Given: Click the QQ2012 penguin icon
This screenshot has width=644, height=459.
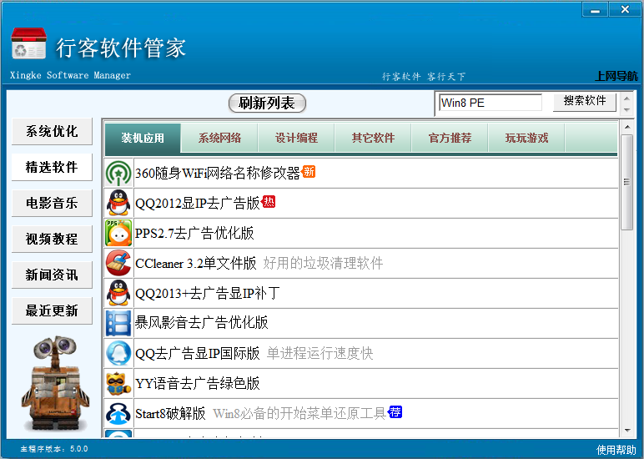Looking at the screenshot, I should tap(118, 203).
